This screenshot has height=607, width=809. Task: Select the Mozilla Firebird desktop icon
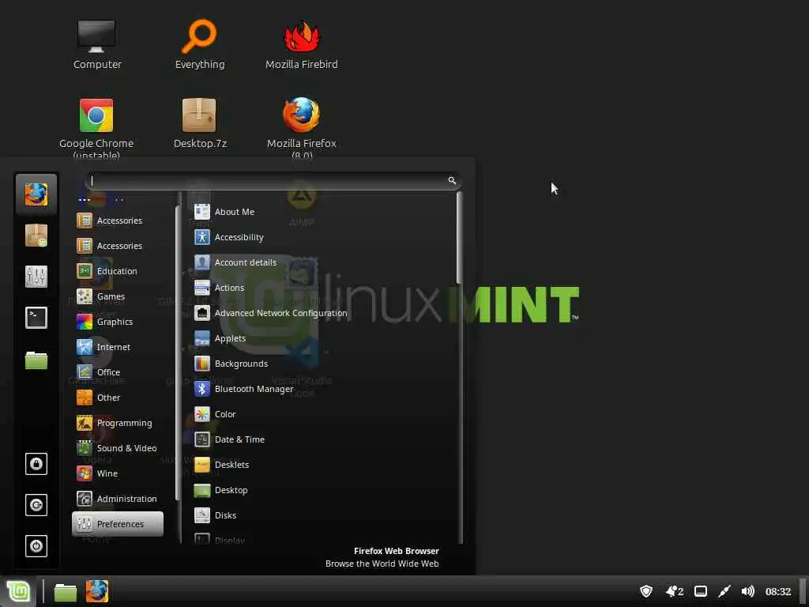(302, 45)
